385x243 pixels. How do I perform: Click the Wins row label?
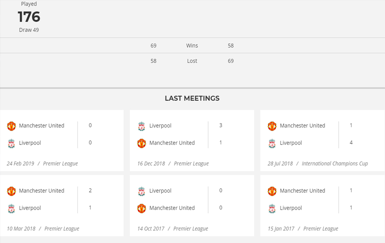(192, 46)
